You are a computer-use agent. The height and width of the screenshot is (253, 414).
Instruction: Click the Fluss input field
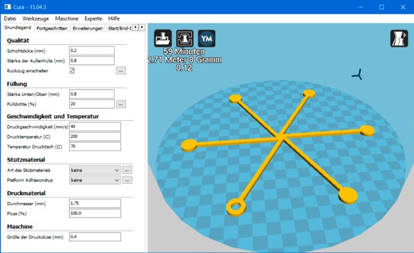(x=95, y=214)
